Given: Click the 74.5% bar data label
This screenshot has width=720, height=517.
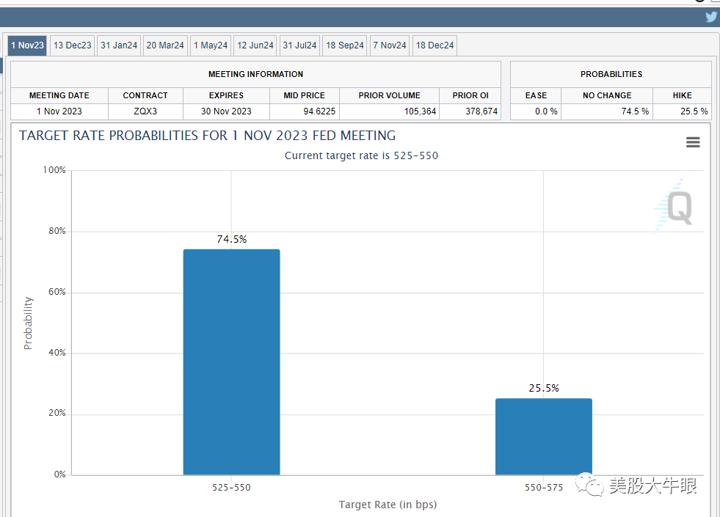Looking at the screenshot, I should click(x=232, y=240).
